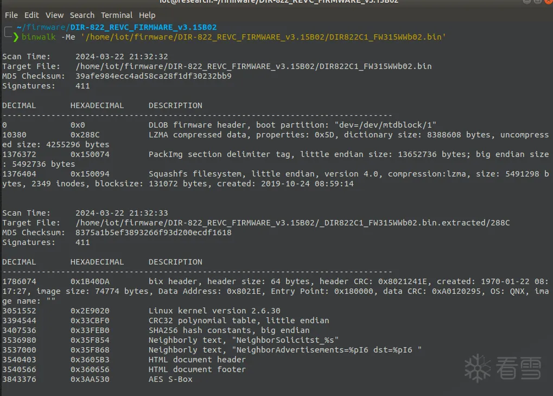Open the View menu
Viewport: 553px width, 396px height.
coord(54,15)
